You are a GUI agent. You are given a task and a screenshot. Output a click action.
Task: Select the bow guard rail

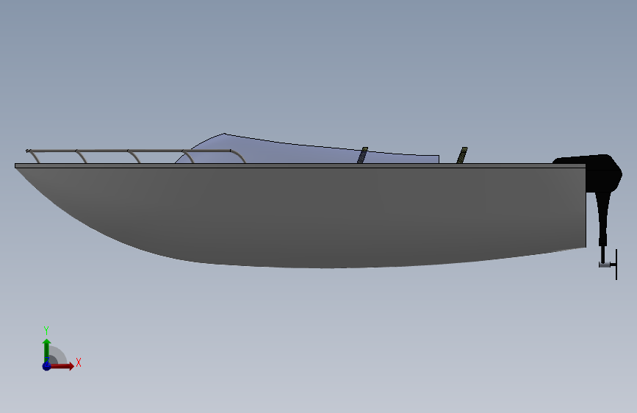pos(136,156)
